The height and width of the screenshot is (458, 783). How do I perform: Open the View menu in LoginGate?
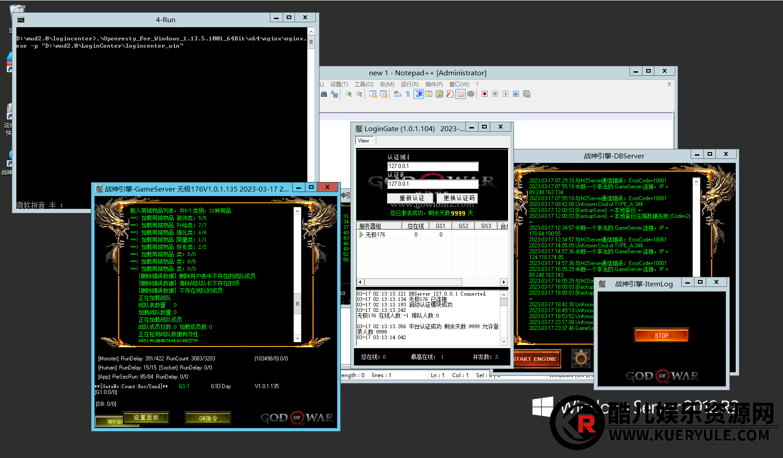(x=364, y=141)
